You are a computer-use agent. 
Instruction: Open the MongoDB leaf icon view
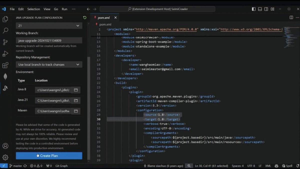(5, 77)
